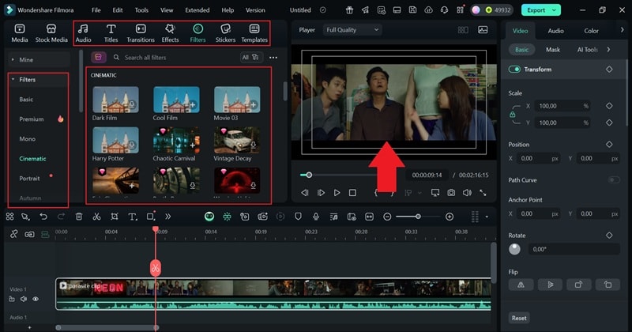
Task: Flip the clip vertically
Action: pyautogui.click(x=550, y=285)
